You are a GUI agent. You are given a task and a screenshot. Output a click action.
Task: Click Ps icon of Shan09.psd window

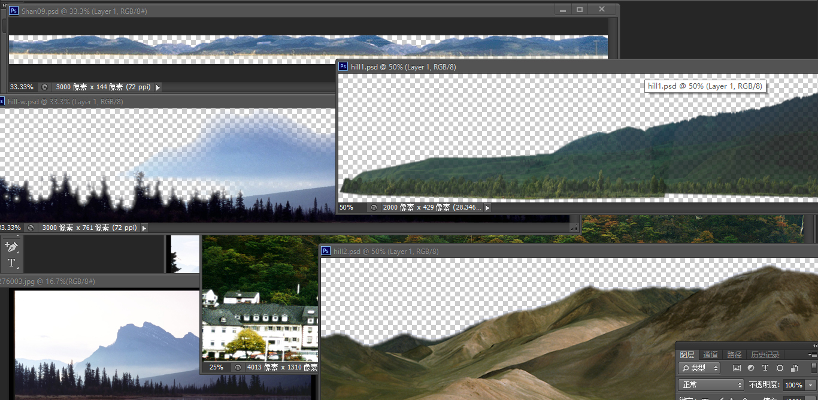[x=14, y=10]
